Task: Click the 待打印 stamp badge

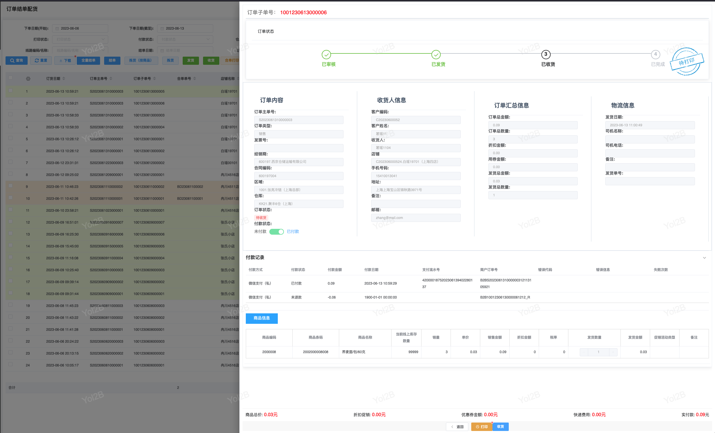Action: point(686,62)
